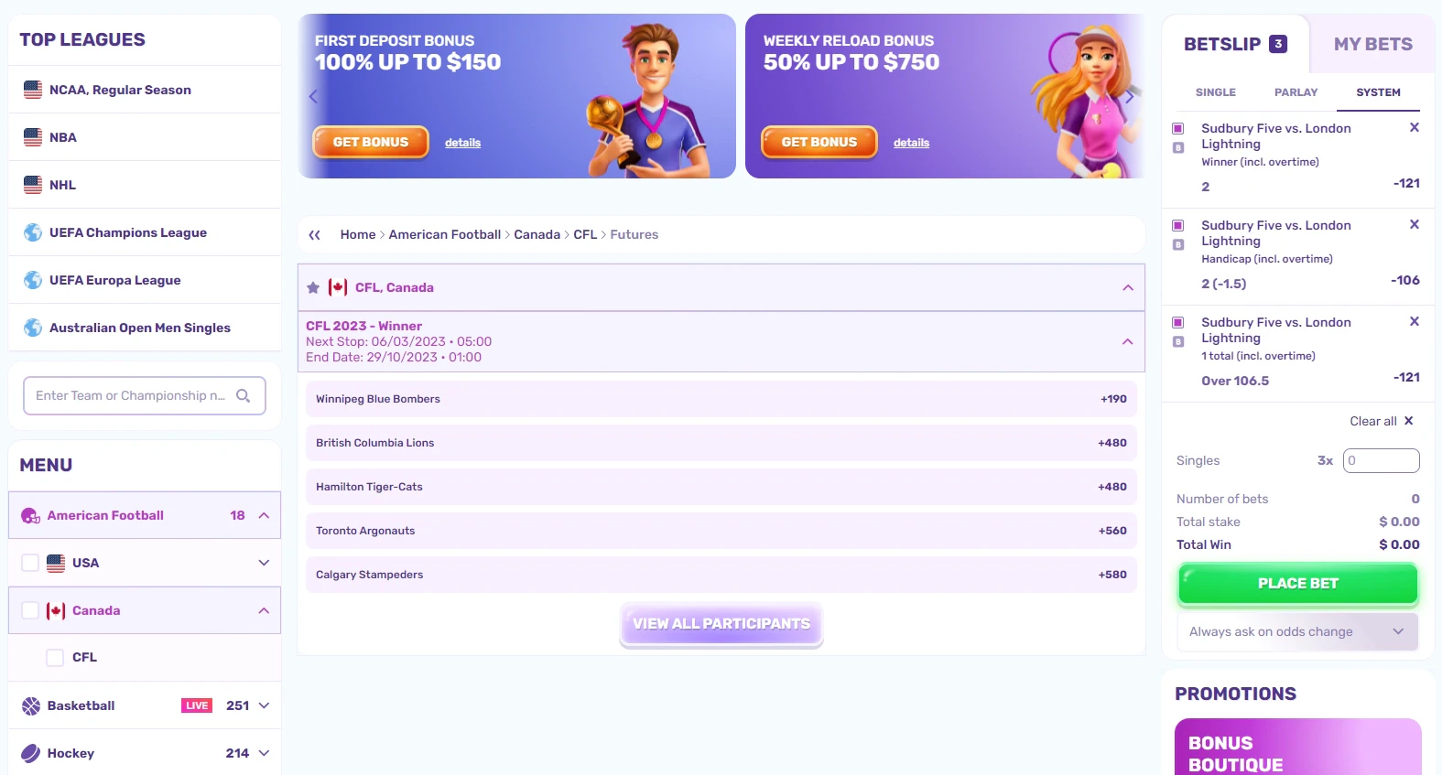Click the Basketball sport icon
1442x775 pixels.
point(31,705)
